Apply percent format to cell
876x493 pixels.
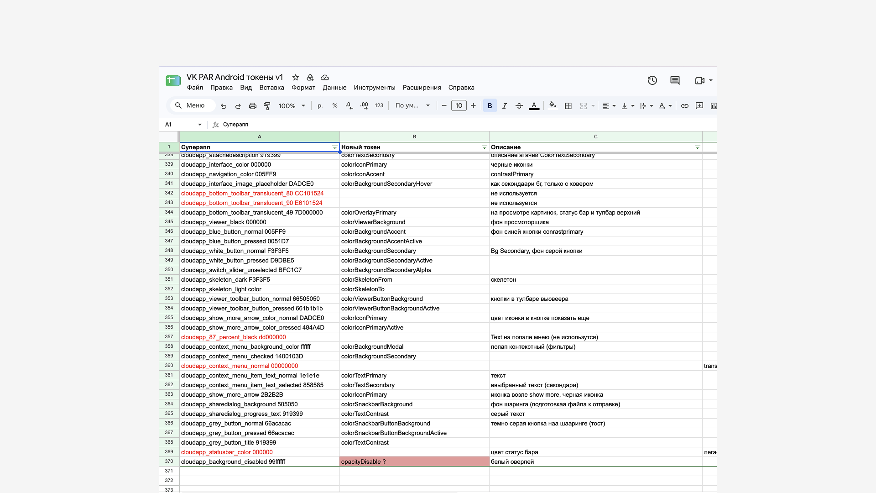pos(335,106)
